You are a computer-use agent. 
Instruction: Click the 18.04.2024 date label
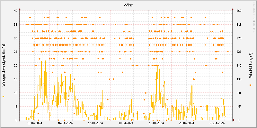[x=126, y=123]
